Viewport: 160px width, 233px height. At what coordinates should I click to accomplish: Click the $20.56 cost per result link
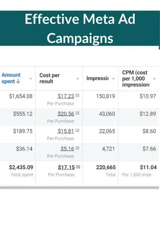(66, 114)
